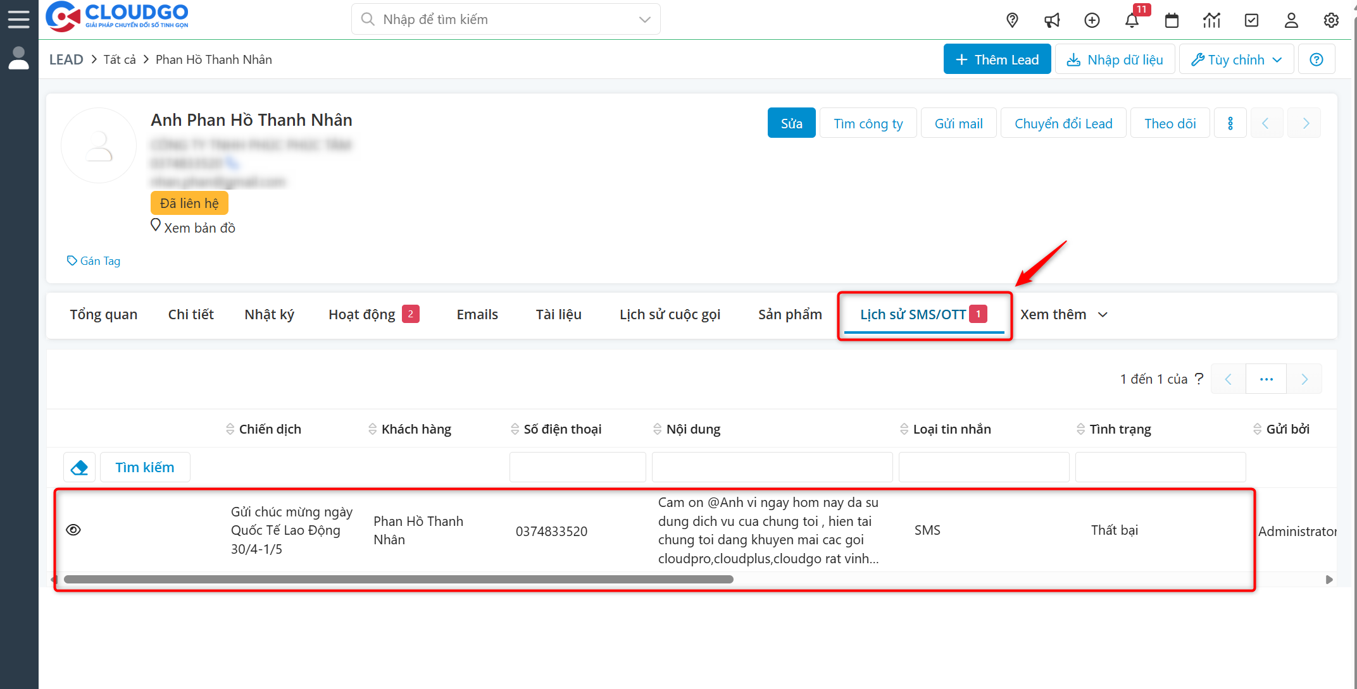Open the chart reports icon
1357x689 pixels.
pos(1211,20)
